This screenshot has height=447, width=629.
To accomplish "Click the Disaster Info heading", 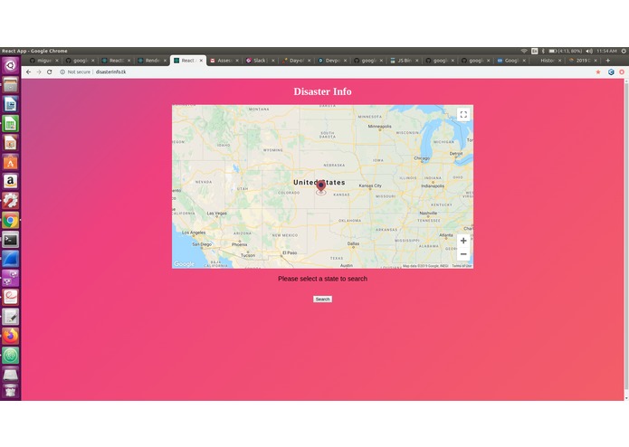I will 322,91.
